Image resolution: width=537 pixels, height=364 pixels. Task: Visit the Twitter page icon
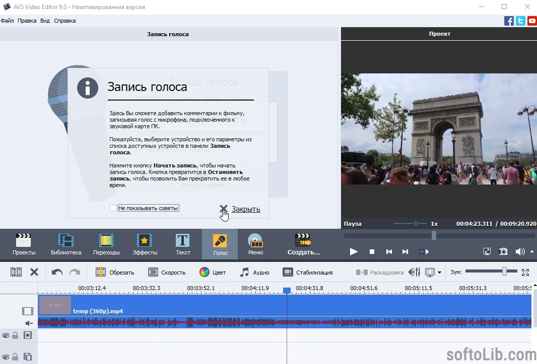click(x=520, y=21)
